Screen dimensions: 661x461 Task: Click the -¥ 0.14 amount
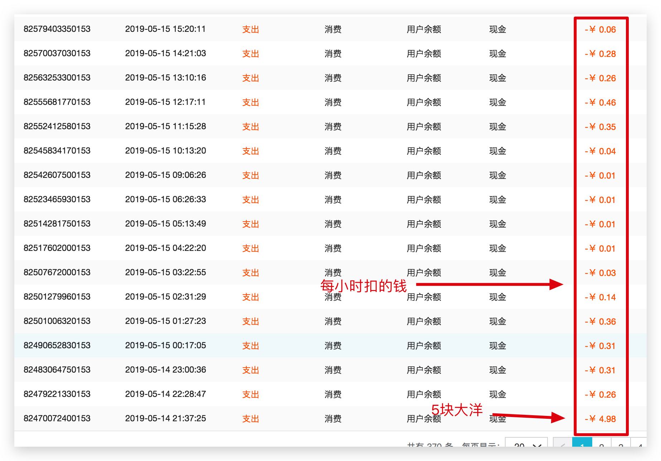(x=600, y=297)
